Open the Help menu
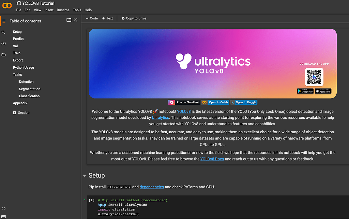Screen dimensions: 349x219 point(88,10)
